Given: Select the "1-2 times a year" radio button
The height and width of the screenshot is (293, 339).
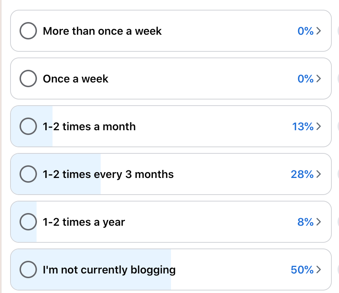Looking at the screenshot, I should 28,222.
